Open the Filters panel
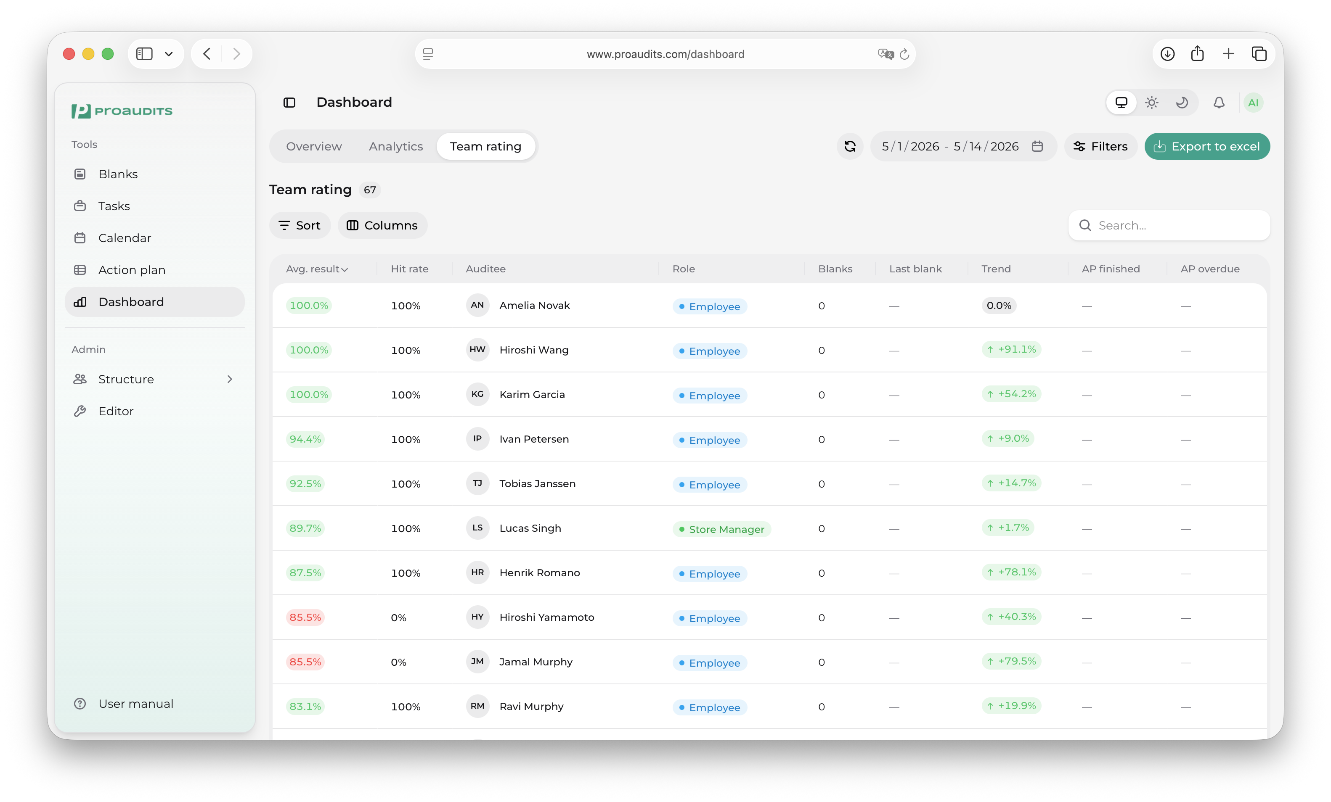 click(1100, 146)
